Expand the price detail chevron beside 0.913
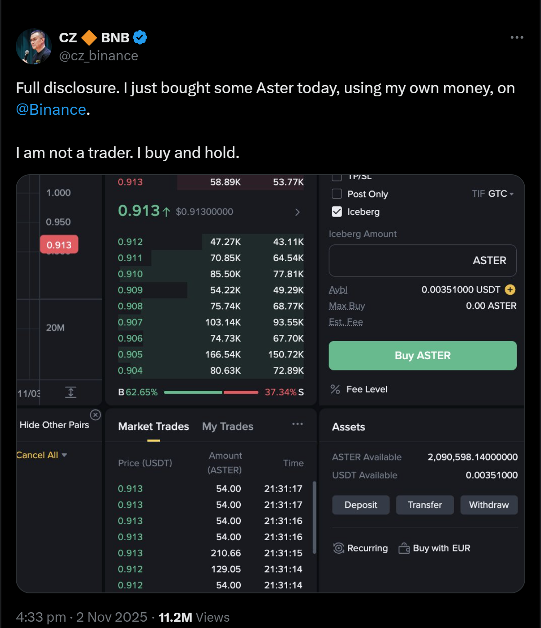 tap(297, 212)
